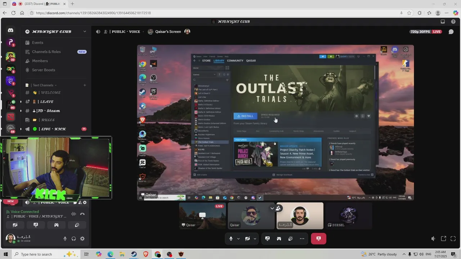Select Qaisar's live stream tile

pyautogui.click(x=202, y=215)
